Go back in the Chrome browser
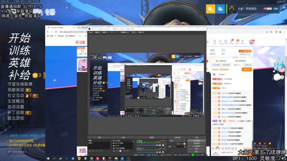Screen dimensions: 287x161 pyautogui.click(x=48, y=32)
